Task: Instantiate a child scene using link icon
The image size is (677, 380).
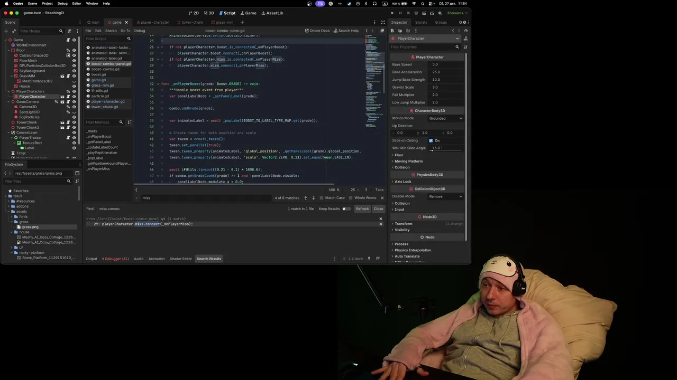Action: (13, 31)
